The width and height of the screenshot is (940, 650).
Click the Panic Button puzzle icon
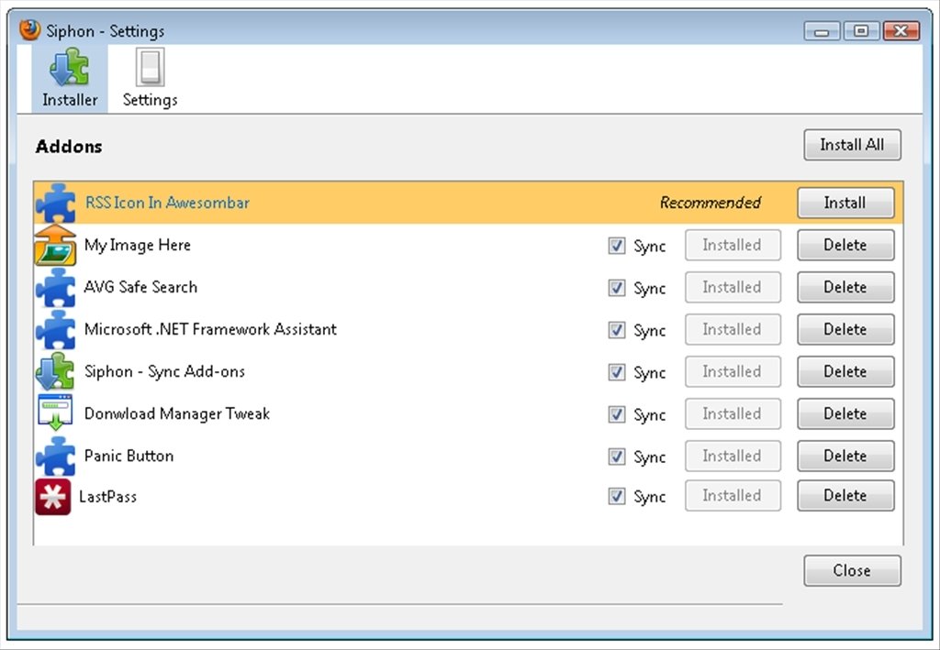tap(55, 456)
